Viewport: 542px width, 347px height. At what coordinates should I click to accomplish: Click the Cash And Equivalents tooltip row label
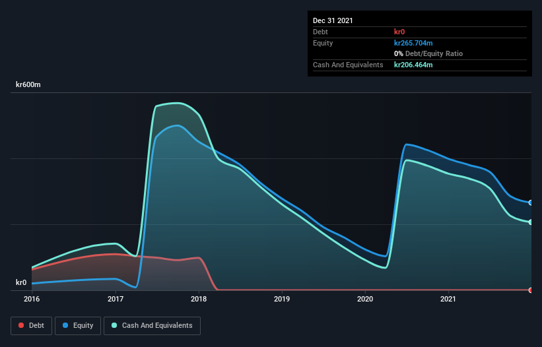tap(348, 65)
